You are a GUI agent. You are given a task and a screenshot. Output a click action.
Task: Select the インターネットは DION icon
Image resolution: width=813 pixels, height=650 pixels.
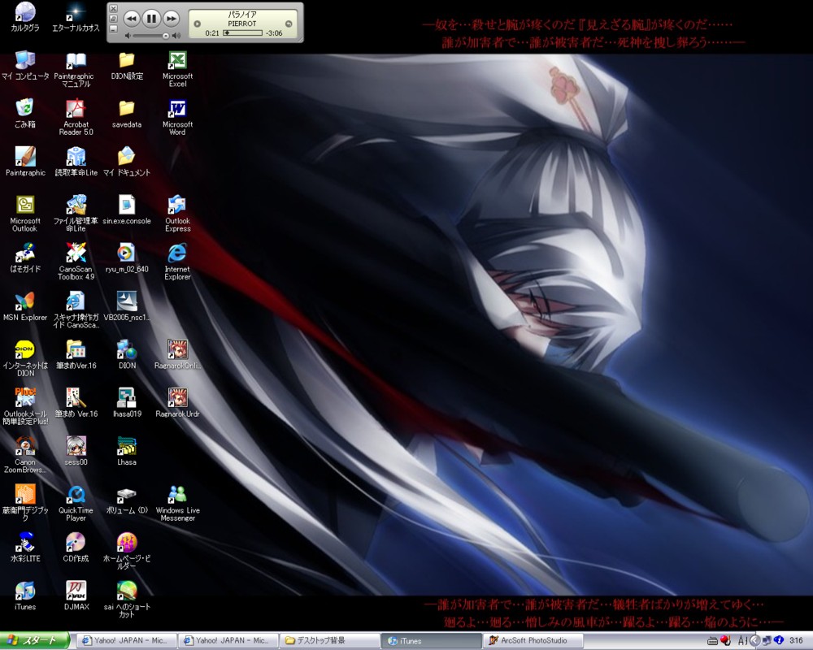[25, 358]
